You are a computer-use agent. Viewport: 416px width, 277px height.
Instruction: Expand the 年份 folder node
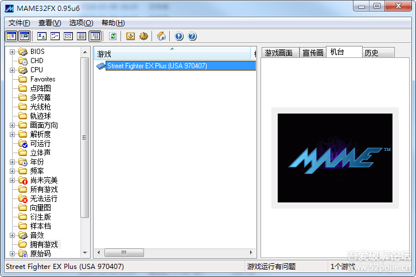click(12, 162)
